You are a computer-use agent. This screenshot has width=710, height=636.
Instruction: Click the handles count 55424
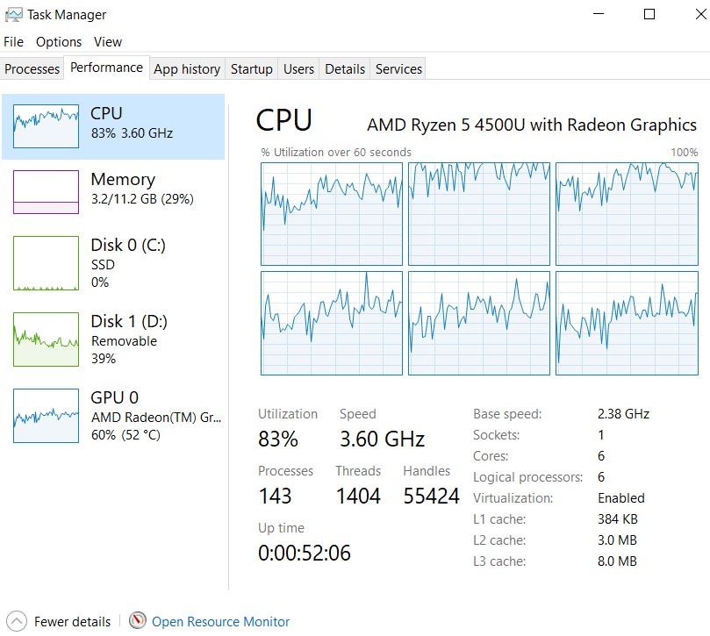pyautogui.click(x=431, y=496)
